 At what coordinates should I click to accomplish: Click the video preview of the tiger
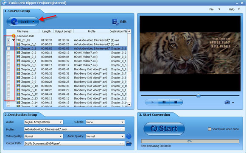point(190,53)
